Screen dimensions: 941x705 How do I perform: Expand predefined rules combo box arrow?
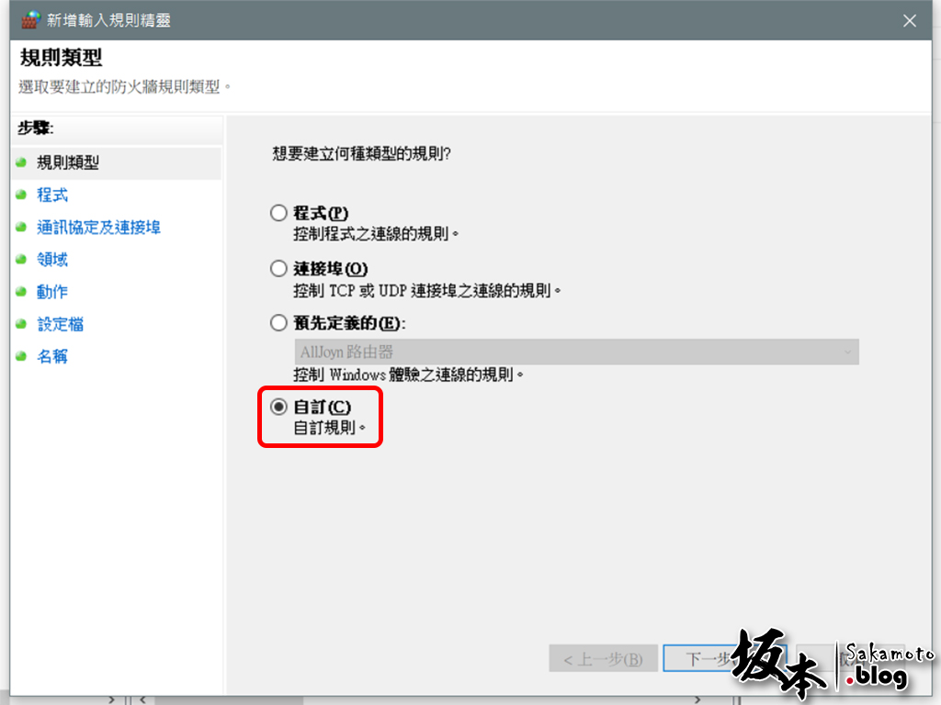pos(847,352)
